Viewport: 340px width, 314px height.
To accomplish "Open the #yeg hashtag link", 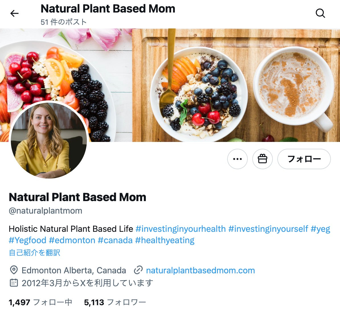I will [320, 229].
